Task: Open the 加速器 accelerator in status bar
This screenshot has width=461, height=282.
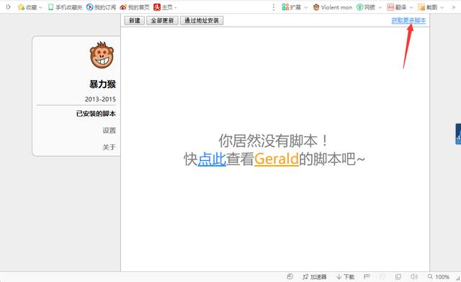Action: coord(314,277)
